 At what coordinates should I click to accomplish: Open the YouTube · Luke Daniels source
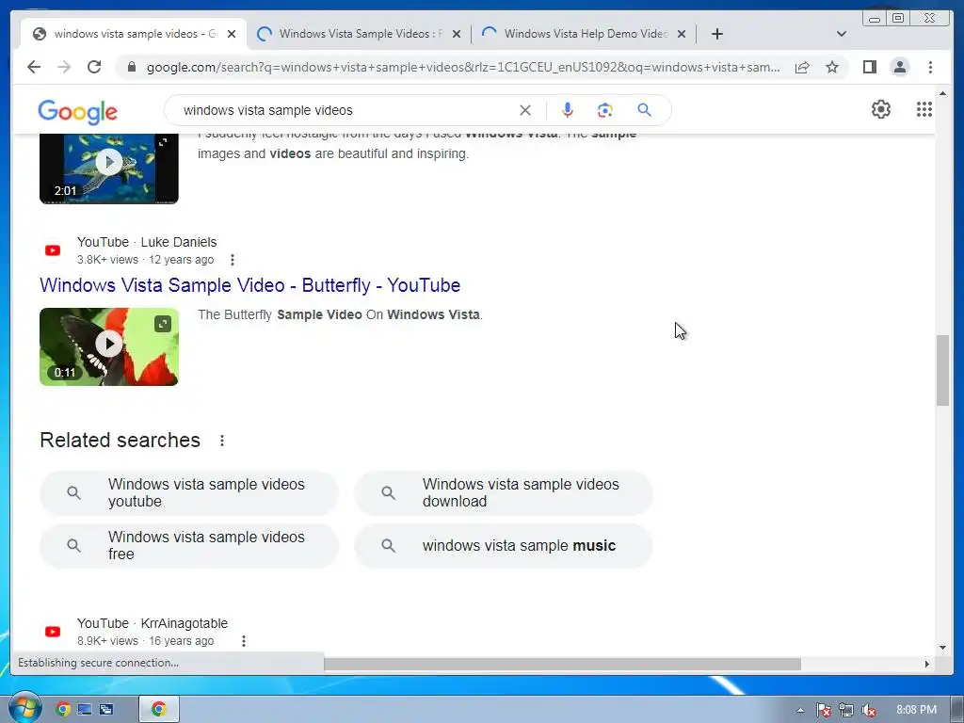tap(146, 242)
